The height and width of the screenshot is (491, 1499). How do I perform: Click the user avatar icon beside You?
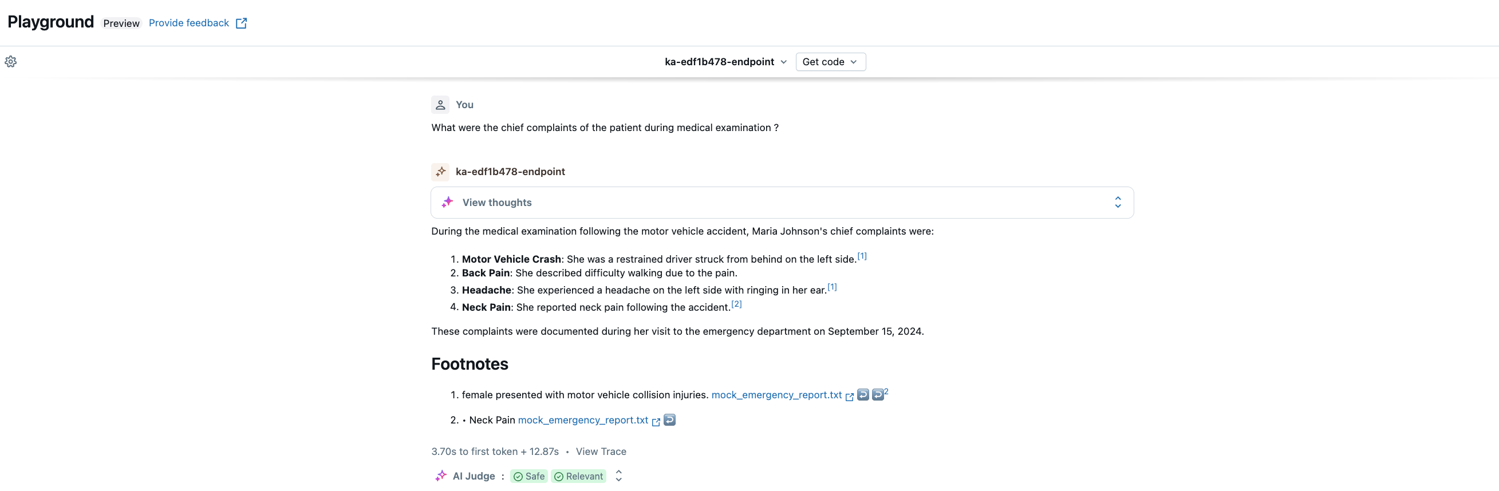point(440,105)
